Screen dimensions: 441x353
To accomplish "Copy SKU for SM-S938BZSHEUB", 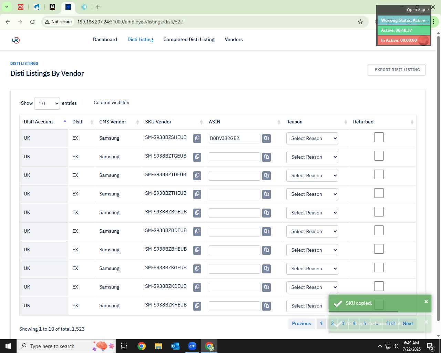I will (x=197, y=138).
